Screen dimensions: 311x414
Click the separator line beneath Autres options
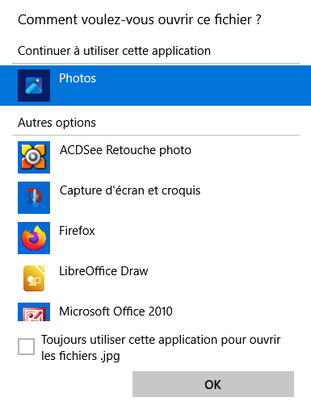tap(156, 136)
